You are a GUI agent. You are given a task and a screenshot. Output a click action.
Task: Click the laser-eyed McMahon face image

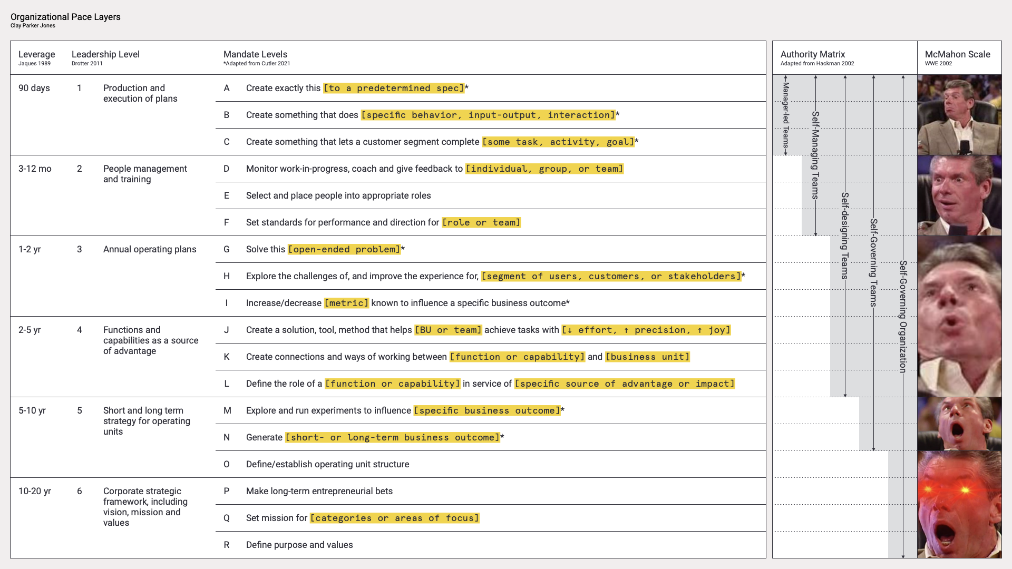959,504
